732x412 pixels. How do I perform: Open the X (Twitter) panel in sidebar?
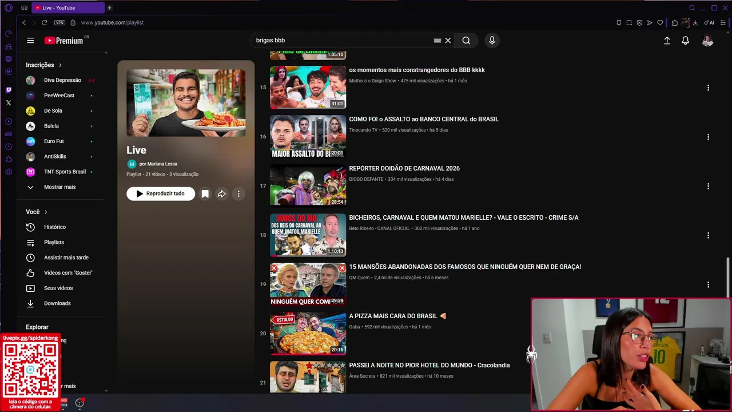click(9, 103)
